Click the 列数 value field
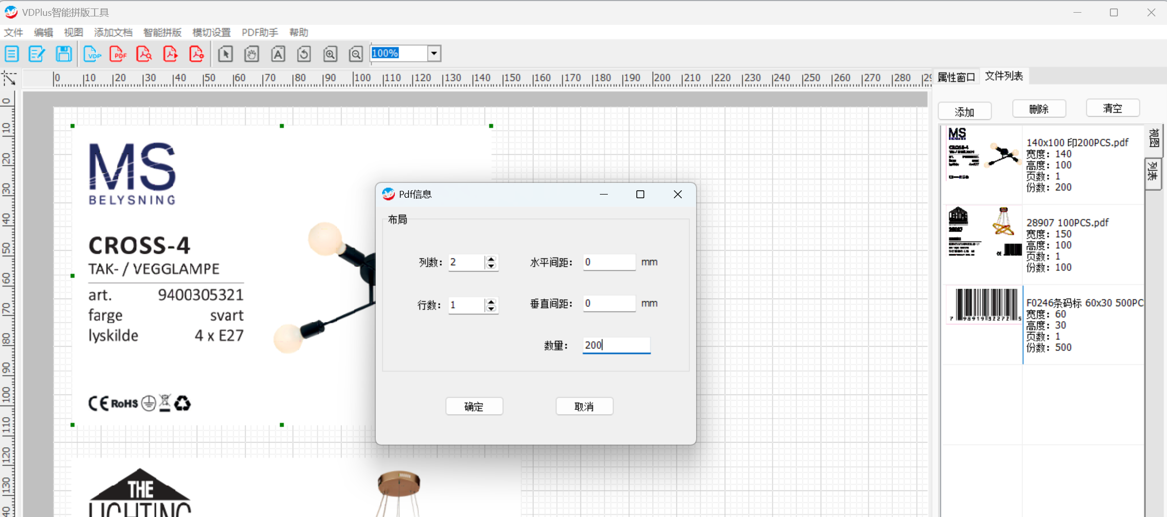The width and height of the screenshot is (1167, 517). [x=467, y=262]
